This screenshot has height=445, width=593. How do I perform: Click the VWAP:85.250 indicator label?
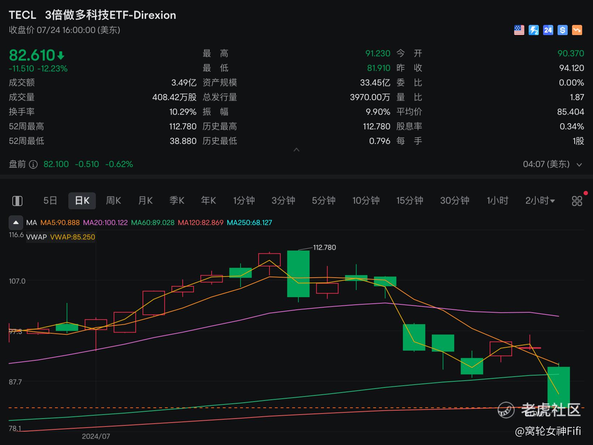click(73, 237)
